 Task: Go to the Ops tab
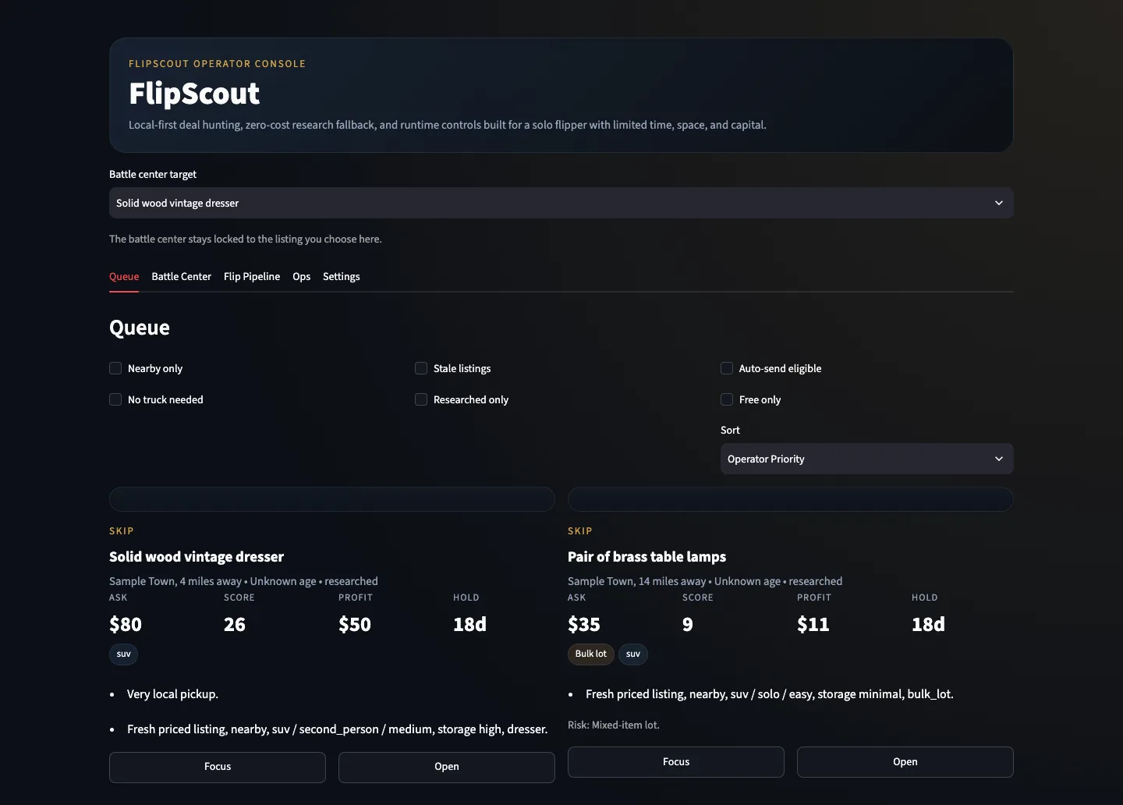[301, 276]
